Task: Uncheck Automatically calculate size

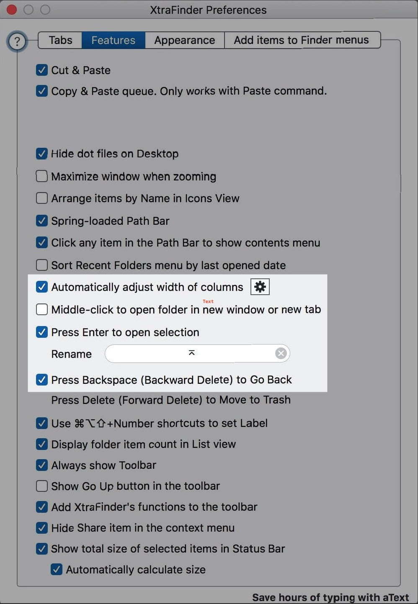Action: 57,569
